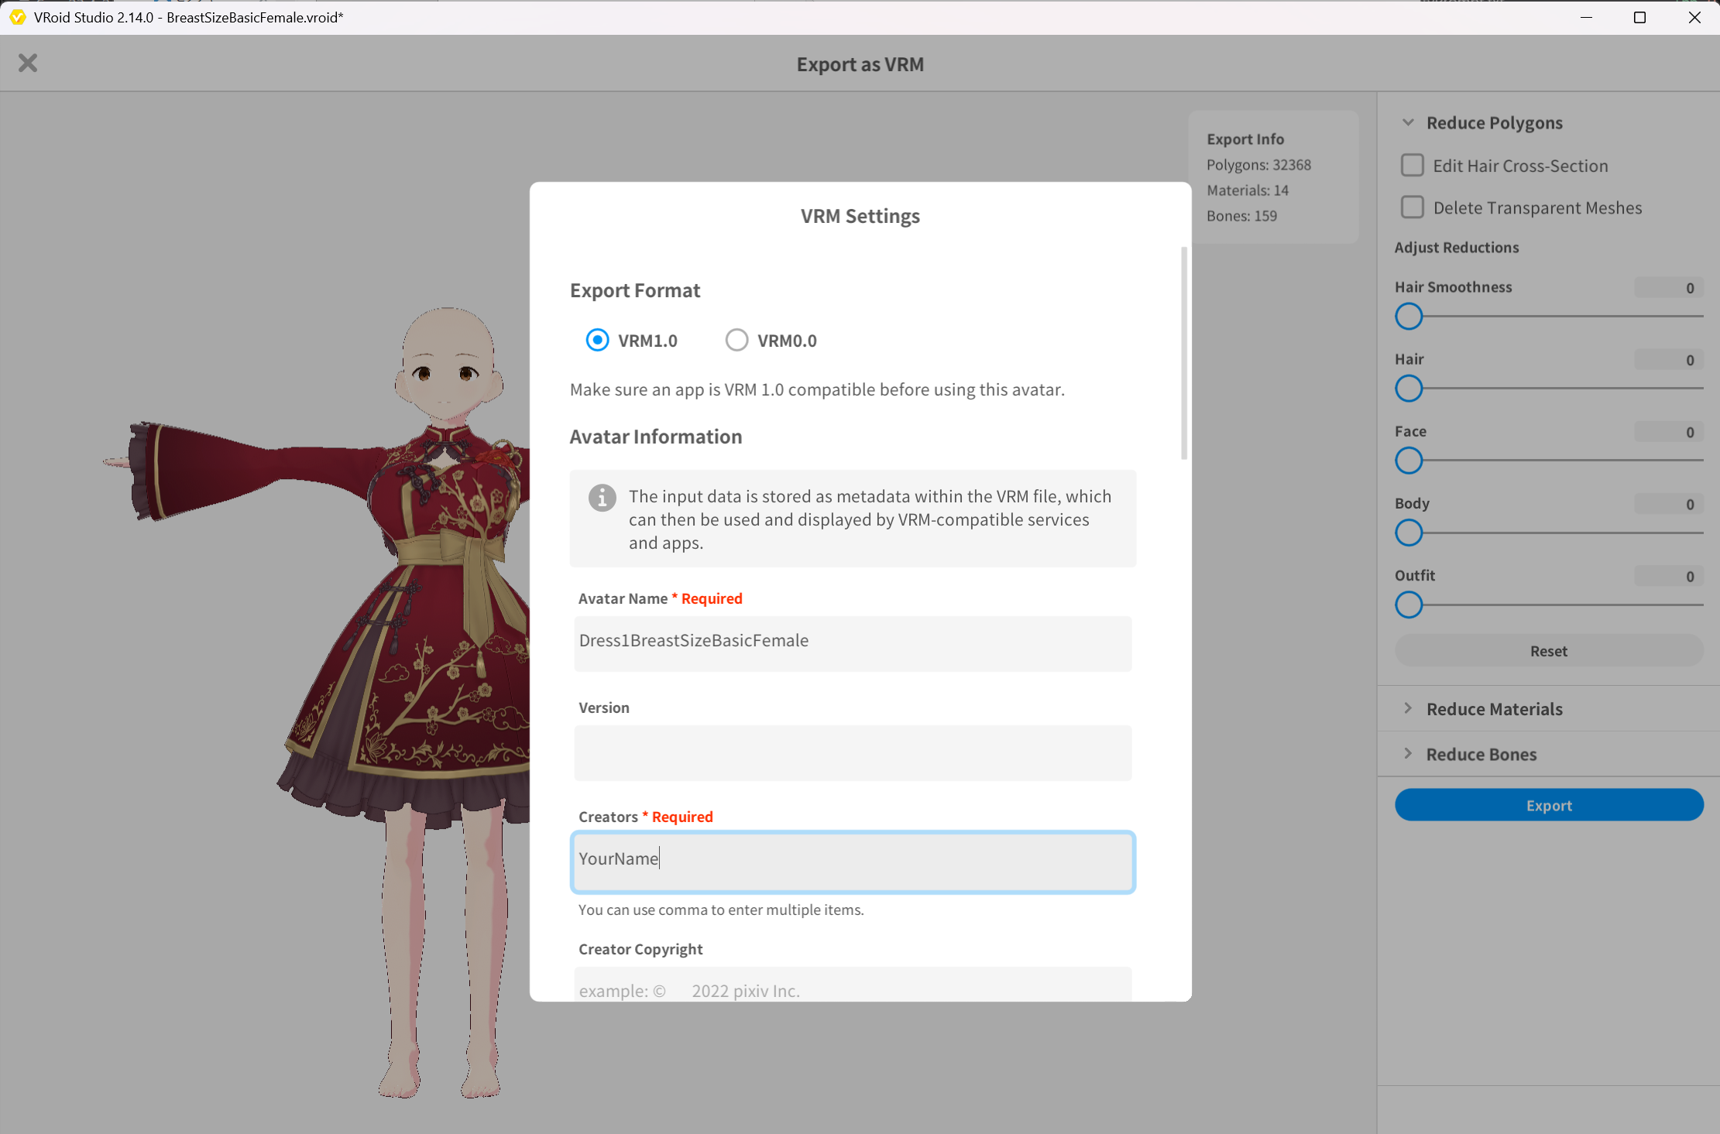Maximize the VRoid Studio window
This screenshot has width=1720, height=1134.
(x=1639, y=17)
